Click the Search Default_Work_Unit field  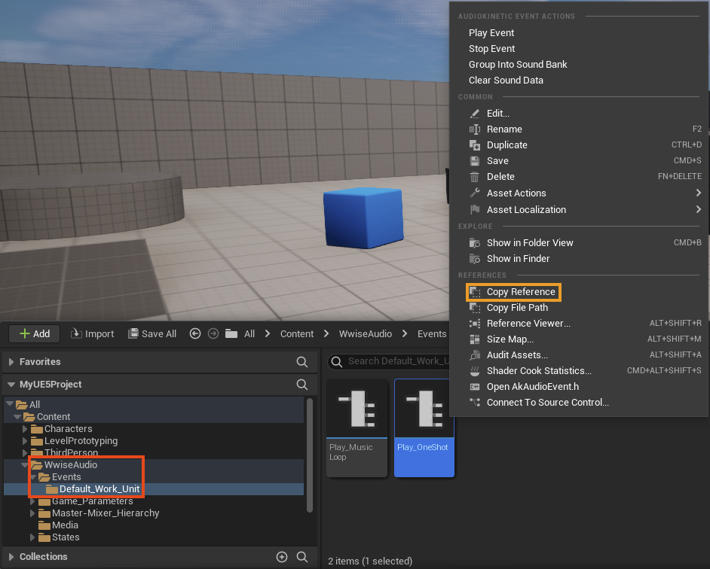(x=388, y=361)
